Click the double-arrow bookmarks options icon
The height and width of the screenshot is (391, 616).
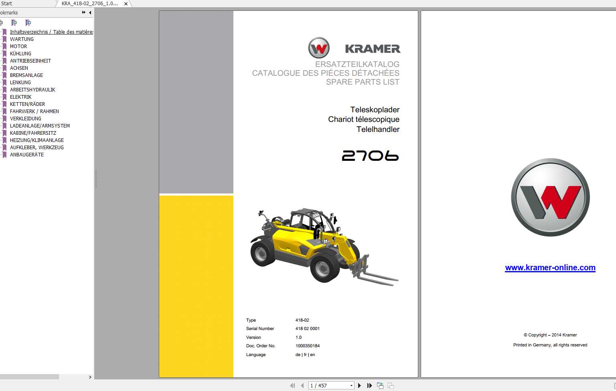pyautogui.click(x=83, y=12)
